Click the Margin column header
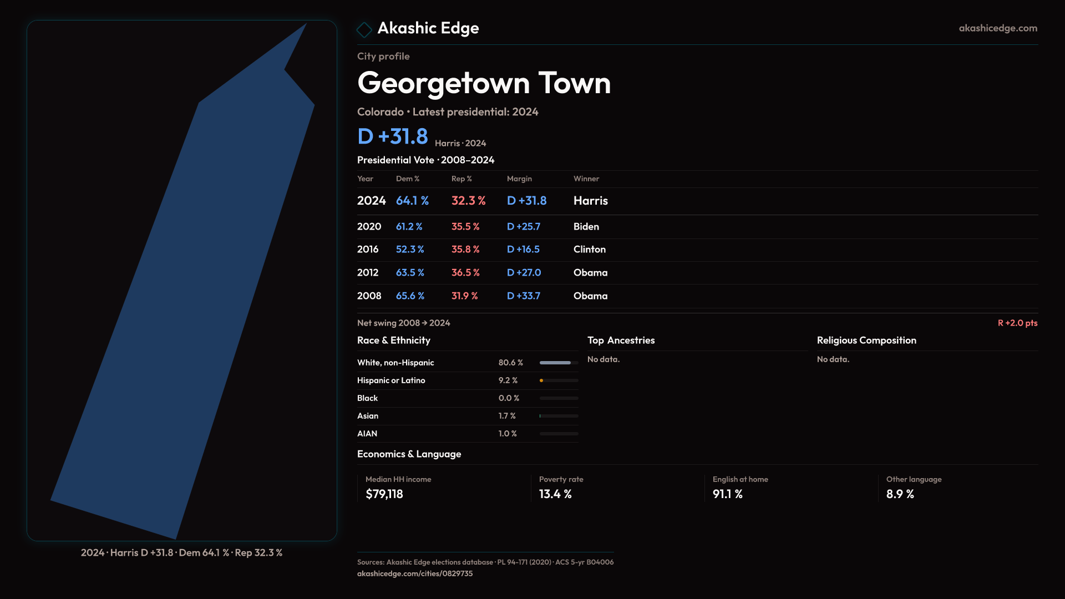The height and width of the screenshot is (599, 1065). click(519, 179)
